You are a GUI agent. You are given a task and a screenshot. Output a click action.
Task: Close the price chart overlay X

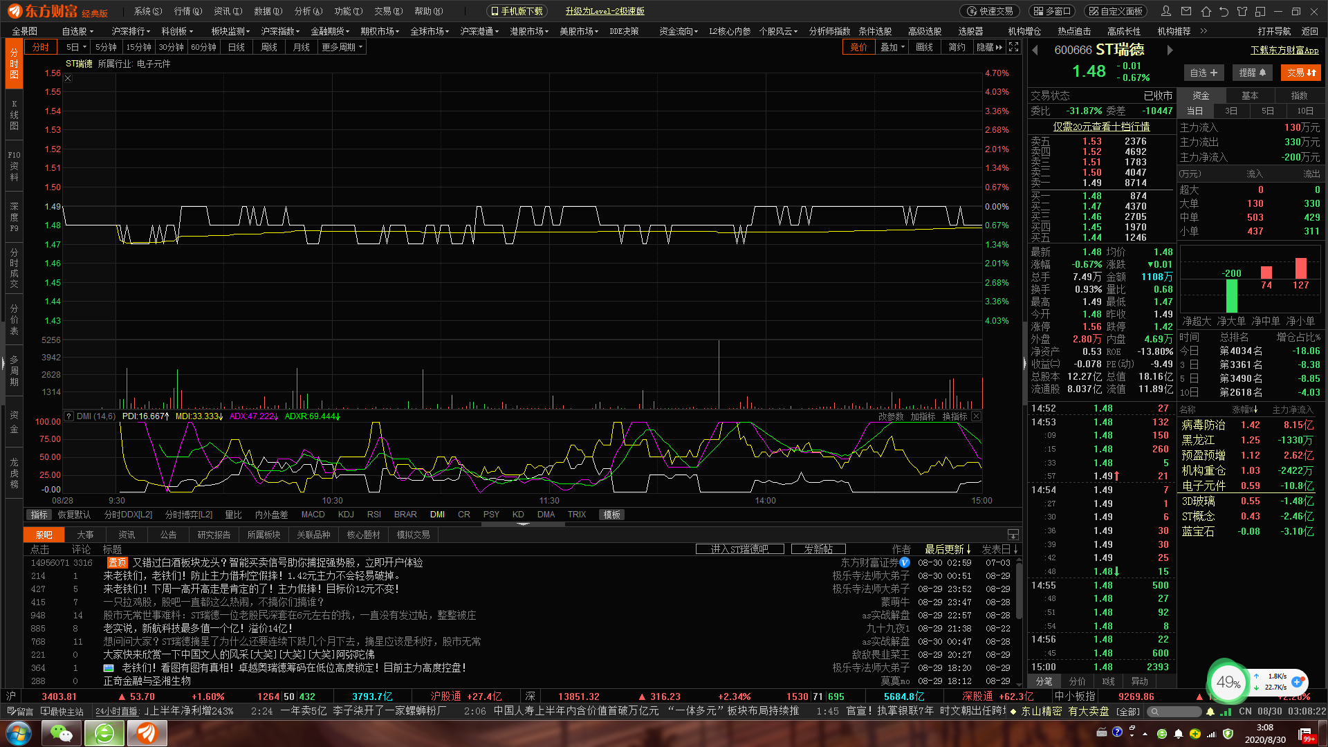(68, 78)
